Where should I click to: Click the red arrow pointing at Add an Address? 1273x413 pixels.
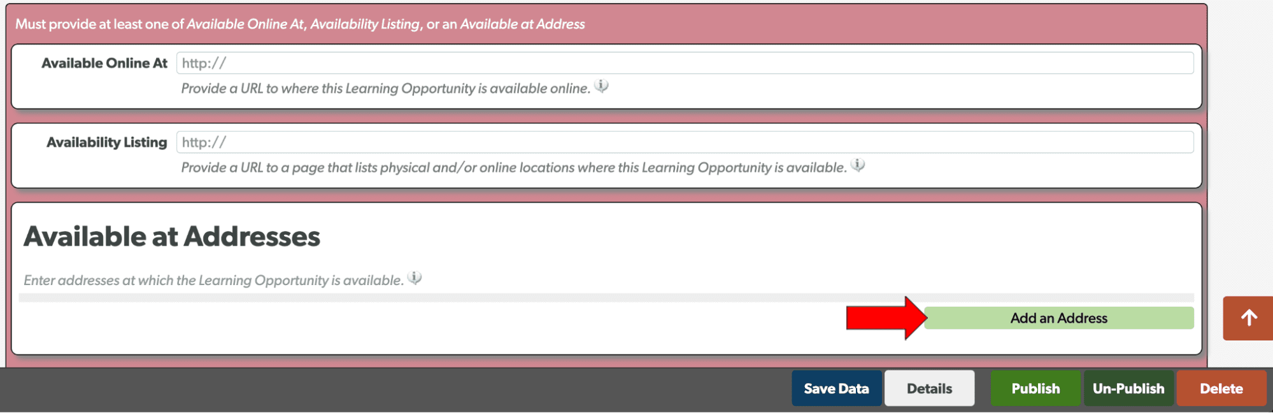tap(882, 318)
